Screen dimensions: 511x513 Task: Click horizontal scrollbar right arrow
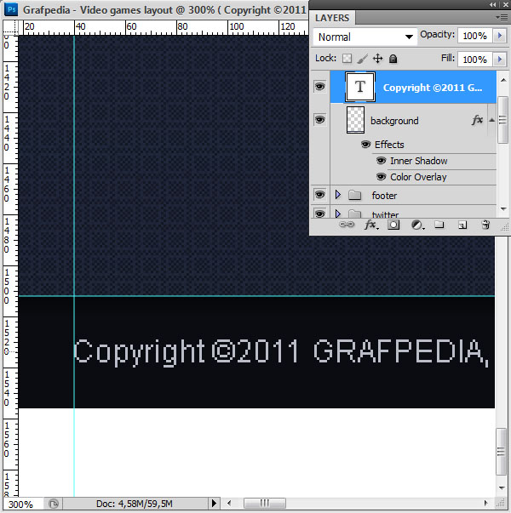pyautogui.click(x=485, y=503)
